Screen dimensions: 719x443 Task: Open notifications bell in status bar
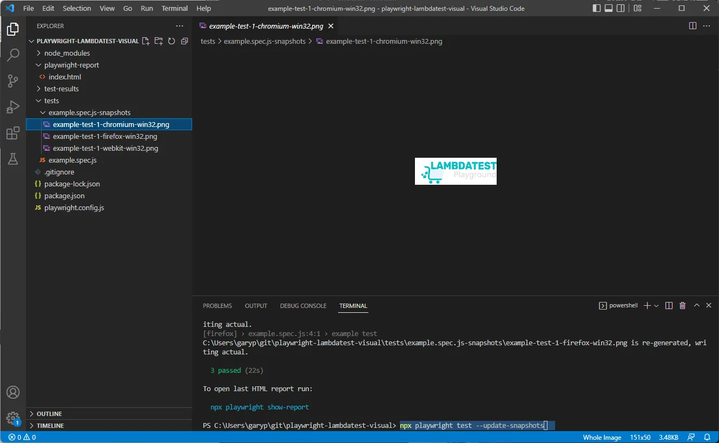(707, 437)
